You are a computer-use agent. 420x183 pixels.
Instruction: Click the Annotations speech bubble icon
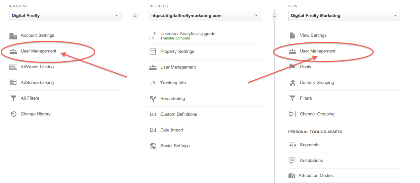click(x=292, y=161)
